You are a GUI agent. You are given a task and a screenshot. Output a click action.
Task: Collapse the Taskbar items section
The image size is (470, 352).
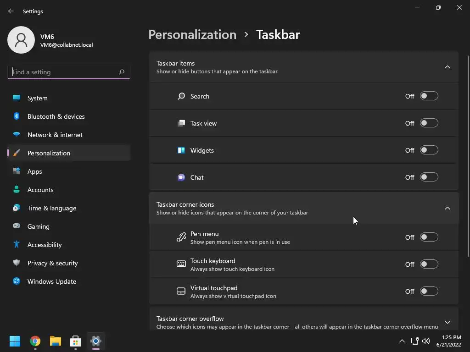(x=447, y=67)
